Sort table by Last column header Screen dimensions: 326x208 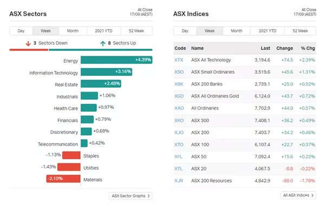pos(265,48)
